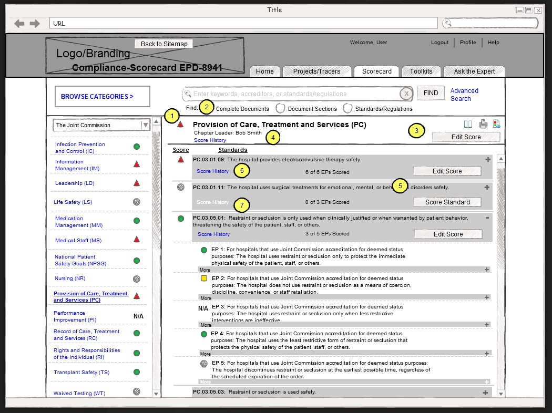Click the gray unscored icon beside Life Safety

tap(137, 202)
